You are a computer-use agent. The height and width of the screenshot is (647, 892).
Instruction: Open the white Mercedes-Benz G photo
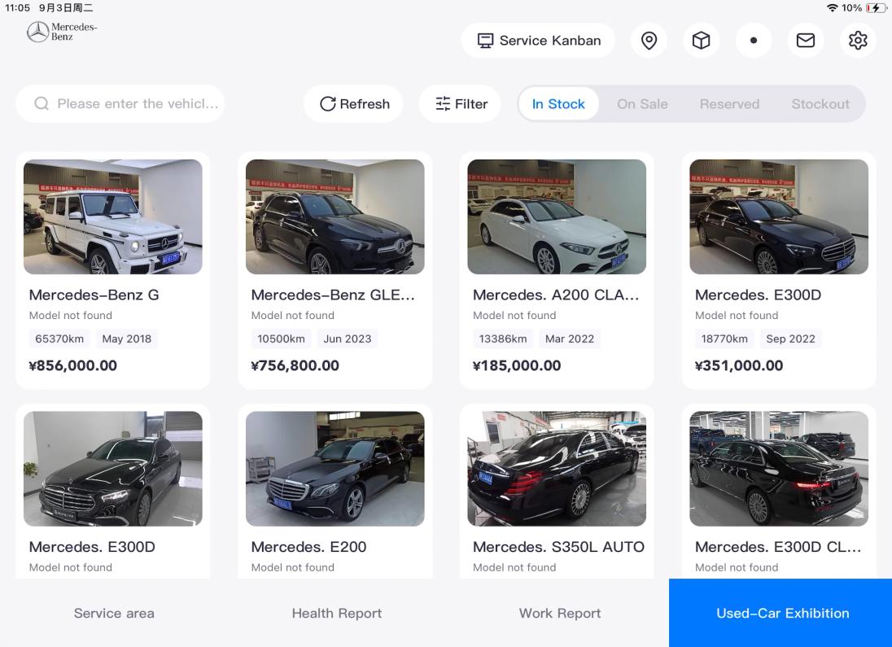click(x=112, y=216)
